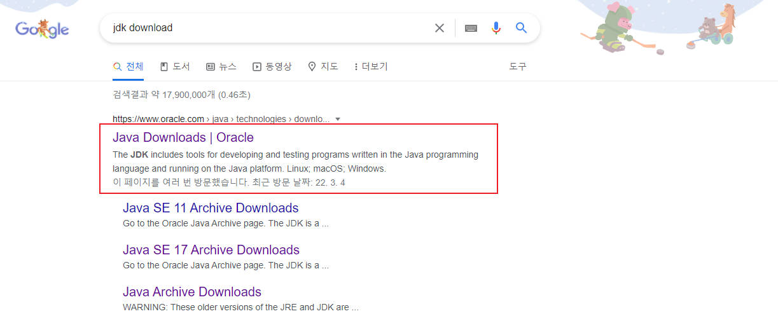Open the 도구 tools option
The height and width of the screenshot is (316, 778).
[x=518, y=66]
